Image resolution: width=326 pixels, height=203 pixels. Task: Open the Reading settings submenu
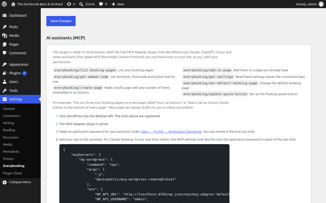tap(9, 130)
